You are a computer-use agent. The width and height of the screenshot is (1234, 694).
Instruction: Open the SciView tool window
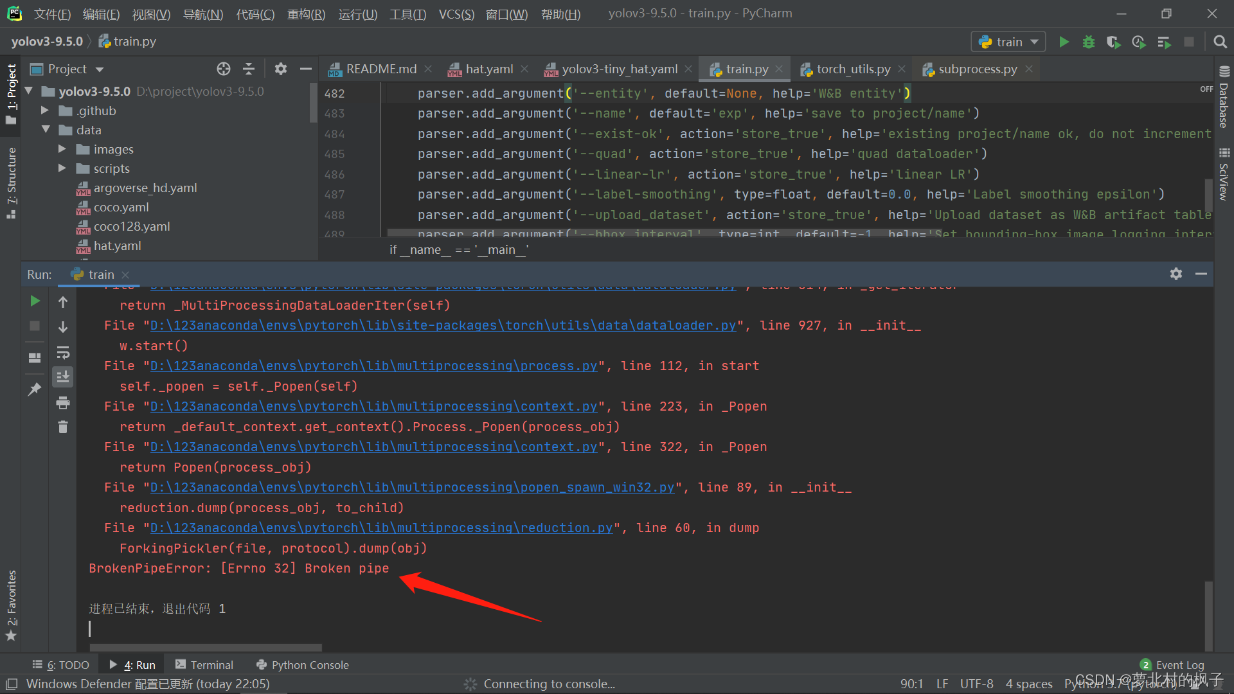[x=1224, y=175]
